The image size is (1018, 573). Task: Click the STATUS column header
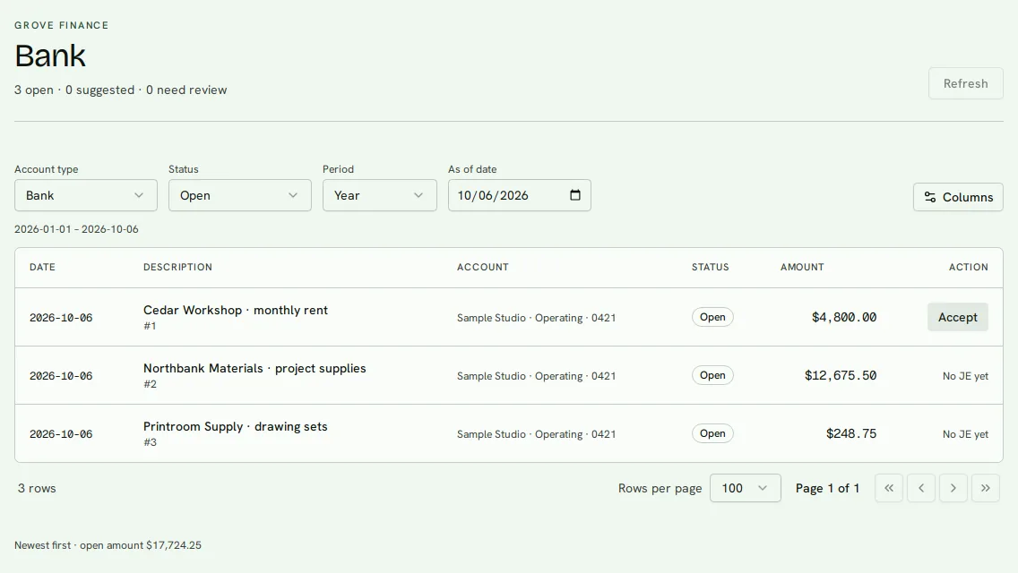tap(710, 267)
